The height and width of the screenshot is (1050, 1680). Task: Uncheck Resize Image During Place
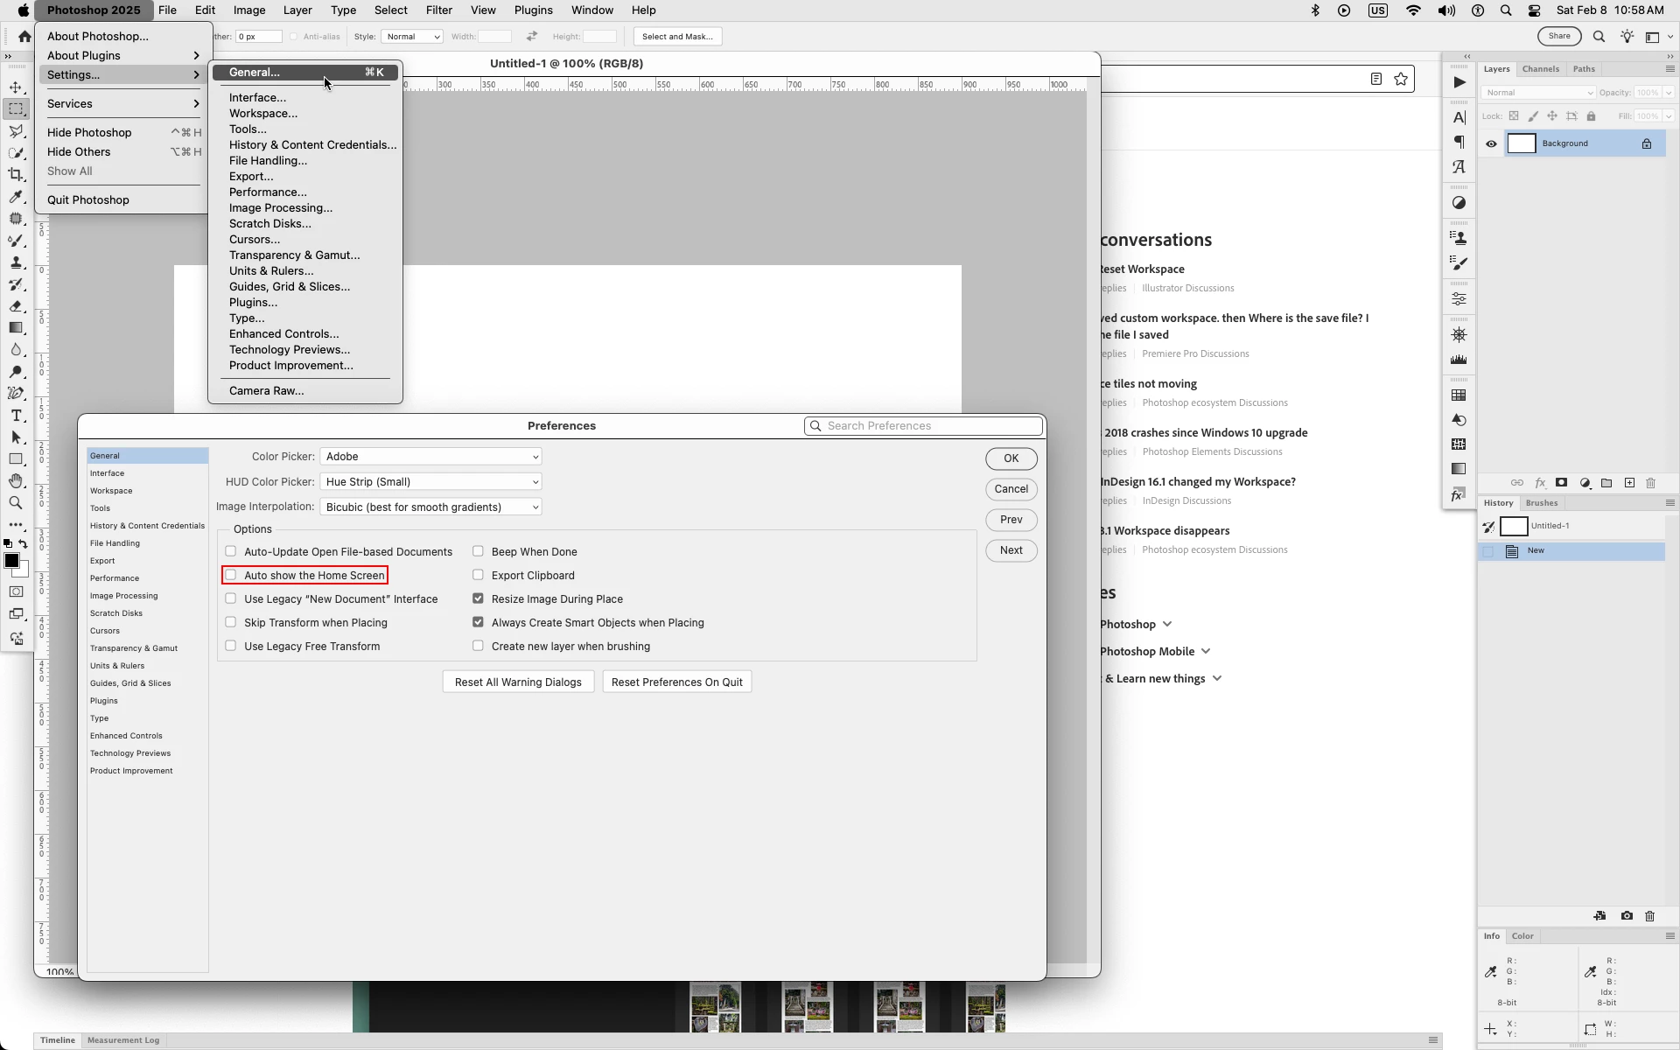pos(478,598)
